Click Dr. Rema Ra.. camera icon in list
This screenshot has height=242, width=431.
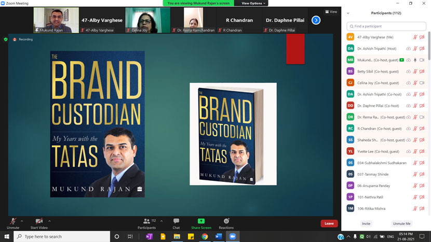[422, 117]
